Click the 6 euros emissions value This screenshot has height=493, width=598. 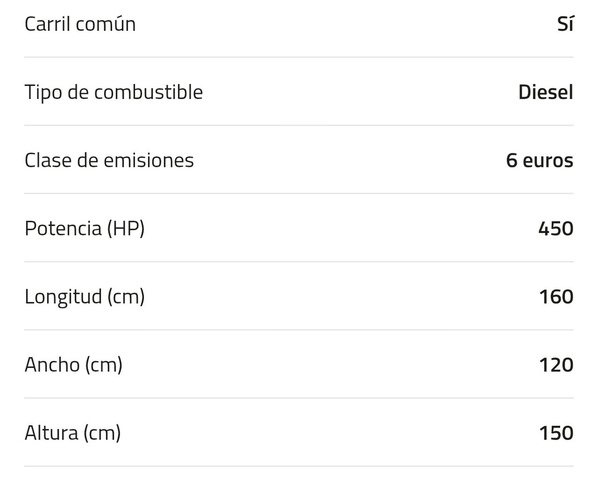tap(540, 160)
